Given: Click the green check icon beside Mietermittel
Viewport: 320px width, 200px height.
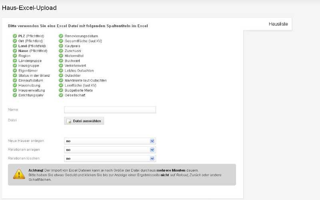Looking at the screenshot, I should click(61, 56).
